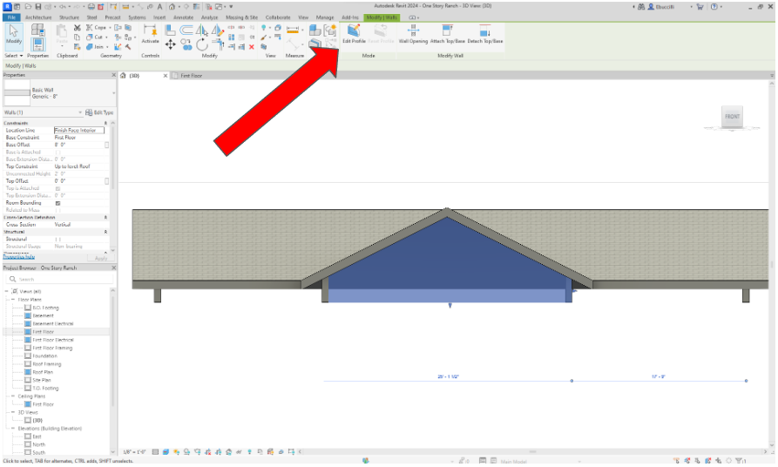Image resolution: width=778 pixels, height=467 pixels.
Task: Toggle the Basement Electrical checkbox in browser
Action: 28,323
